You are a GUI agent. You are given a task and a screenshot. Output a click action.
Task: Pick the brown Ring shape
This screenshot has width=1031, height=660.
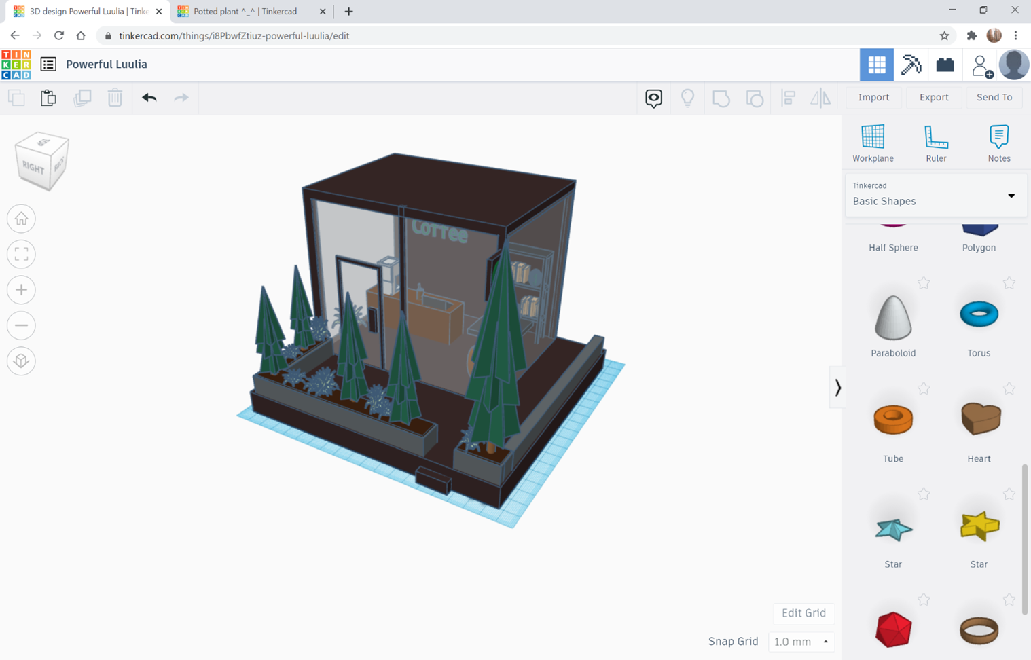(979, 630)
